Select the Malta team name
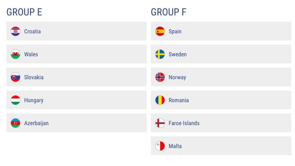The width and height of the screenshot is (295, 166). pos(175,146)
